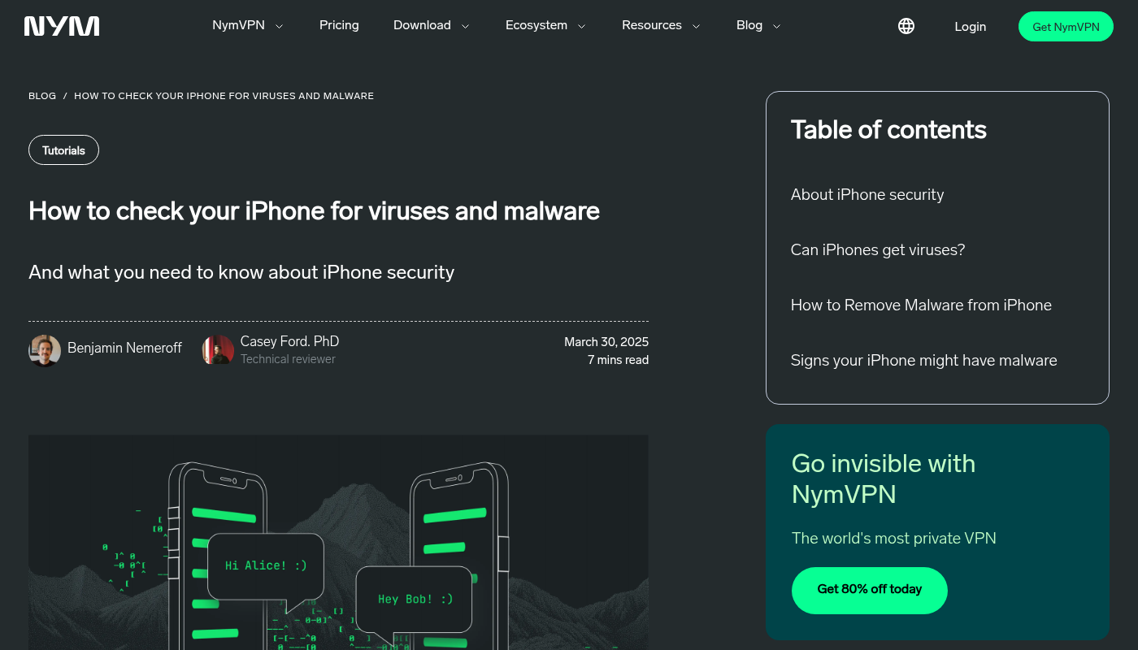Image resolution: width=1138 pixels, height=650 pixels.
Task: Go to the Pricing page
Action: coord(339,25)
